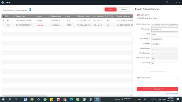Check device 002 row checkbox
Viewport: 182px width, 102px height.
(x=3, y=25)
